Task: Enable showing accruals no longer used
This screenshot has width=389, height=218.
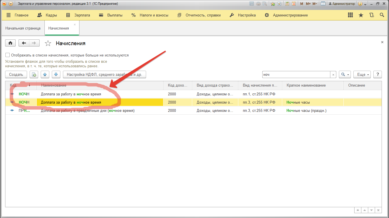Action: [x=8, y=55]
